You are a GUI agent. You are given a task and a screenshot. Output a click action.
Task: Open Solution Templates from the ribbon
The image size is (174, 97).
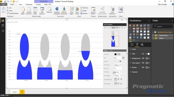(x=57, y=11)
